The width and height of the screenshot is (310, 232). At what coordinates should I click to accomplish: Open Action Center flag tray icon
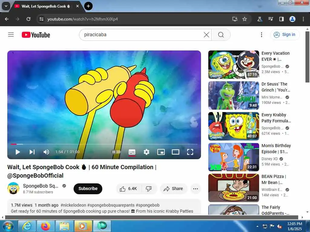[x=272, y=226]
